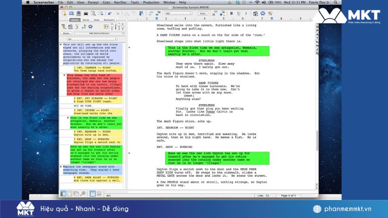Image resolution: width=388 pixels, height=218 pixels.
Task: Click the D element button on right edge
Action: tap(317, 27)
